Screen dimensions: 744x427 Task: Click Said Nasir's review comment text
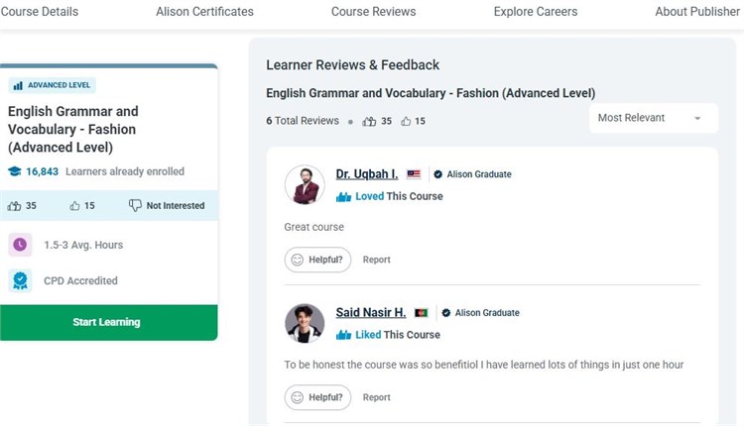click(x=484, y=365)
